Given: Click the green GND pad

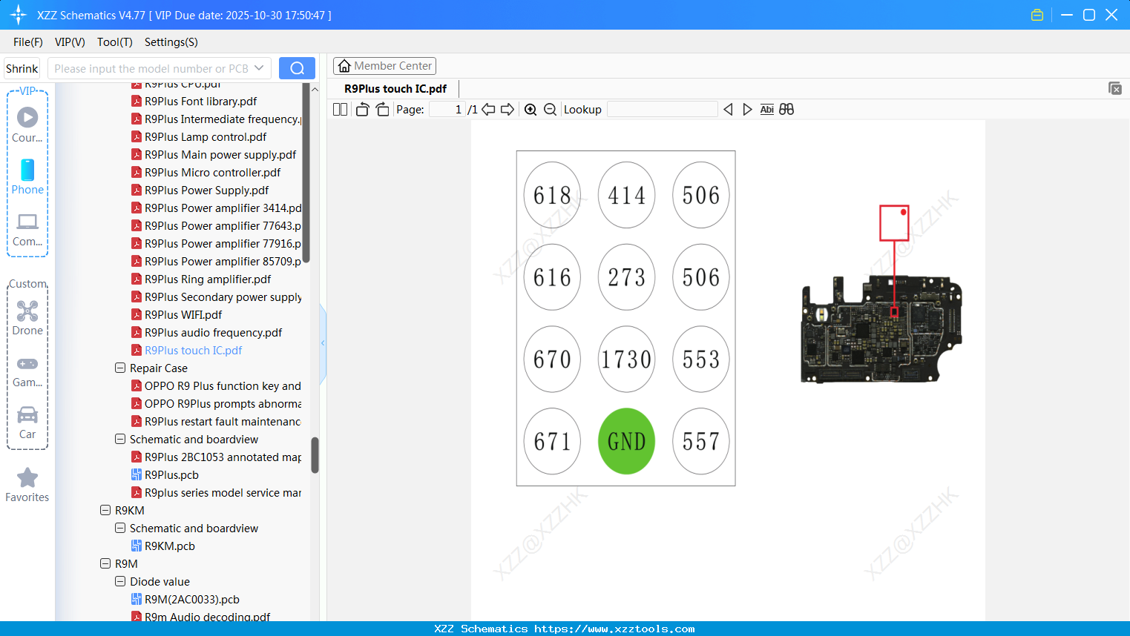Looking at the screenshot, I should click(627, 442).
